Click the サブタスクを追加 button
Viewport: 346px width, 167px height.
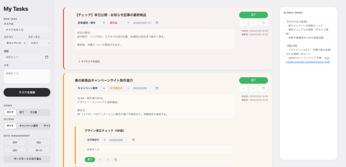89,61
